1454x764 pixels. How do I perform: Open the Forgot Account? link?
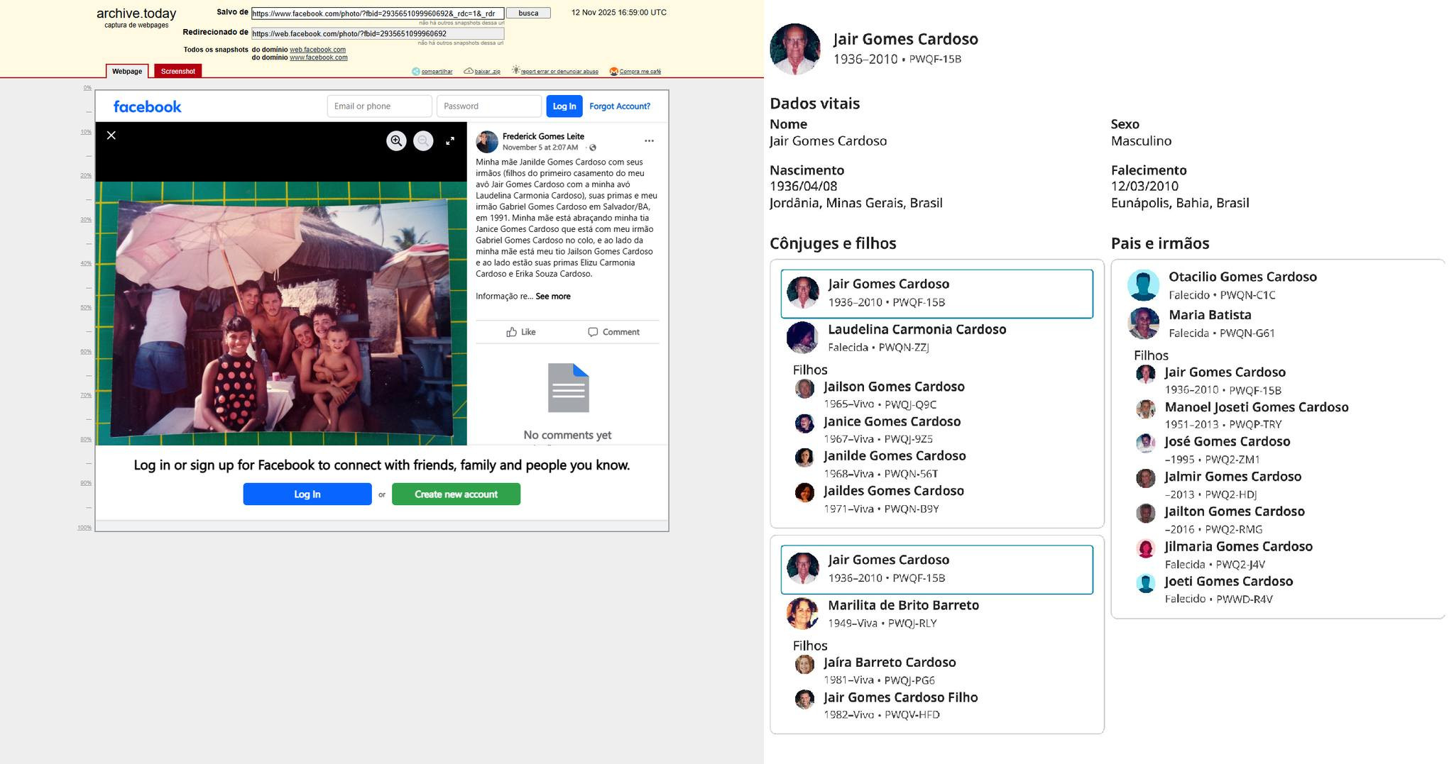(x=619, y=106)
